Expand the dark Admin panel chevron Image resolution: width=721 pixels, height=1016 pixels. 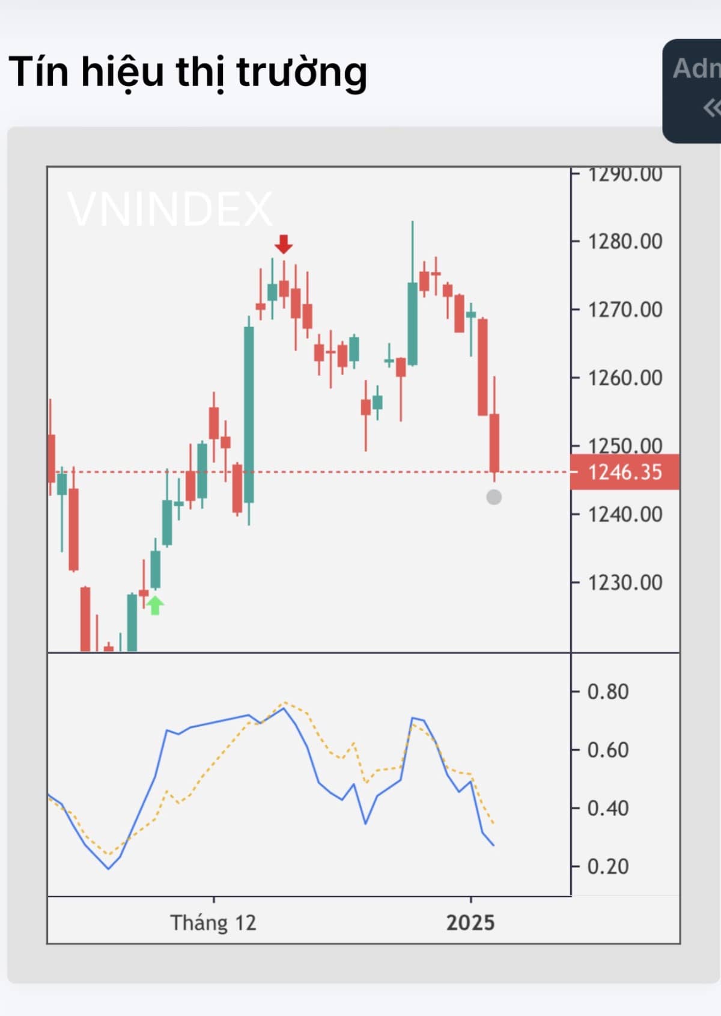(711, 108)
